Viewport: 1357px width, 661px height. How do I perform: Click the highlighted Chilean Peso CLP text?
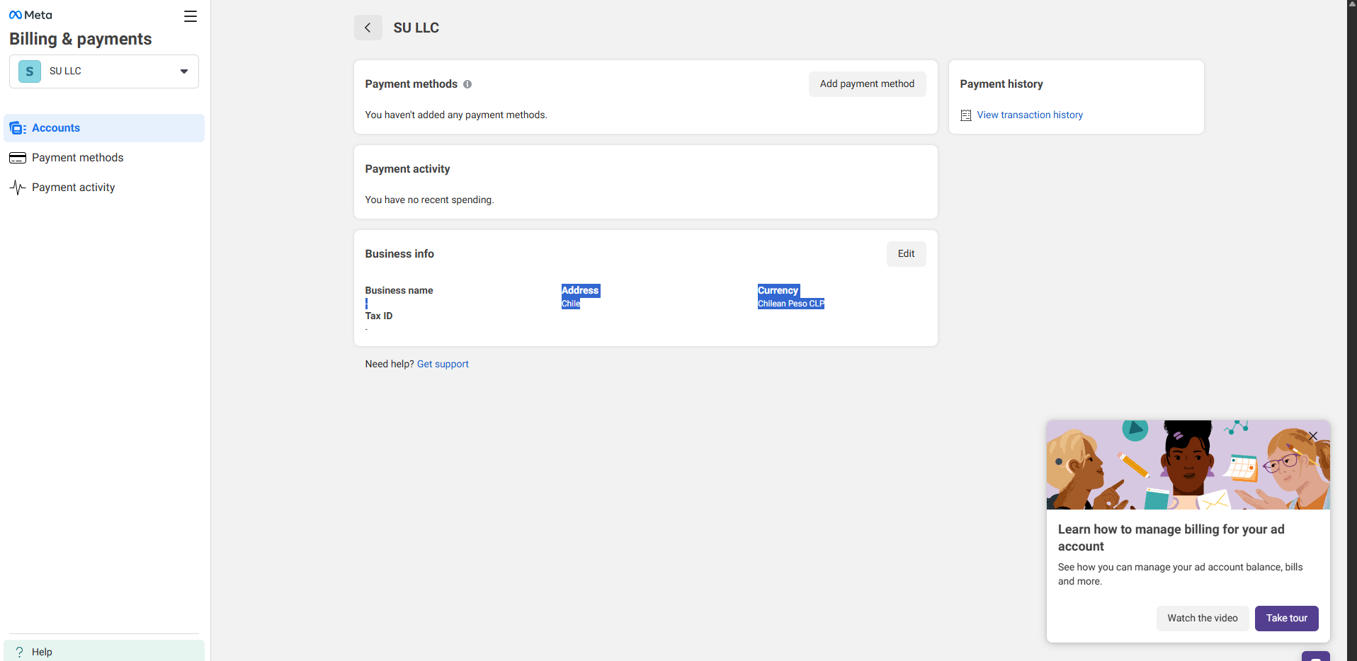(790, 304)
